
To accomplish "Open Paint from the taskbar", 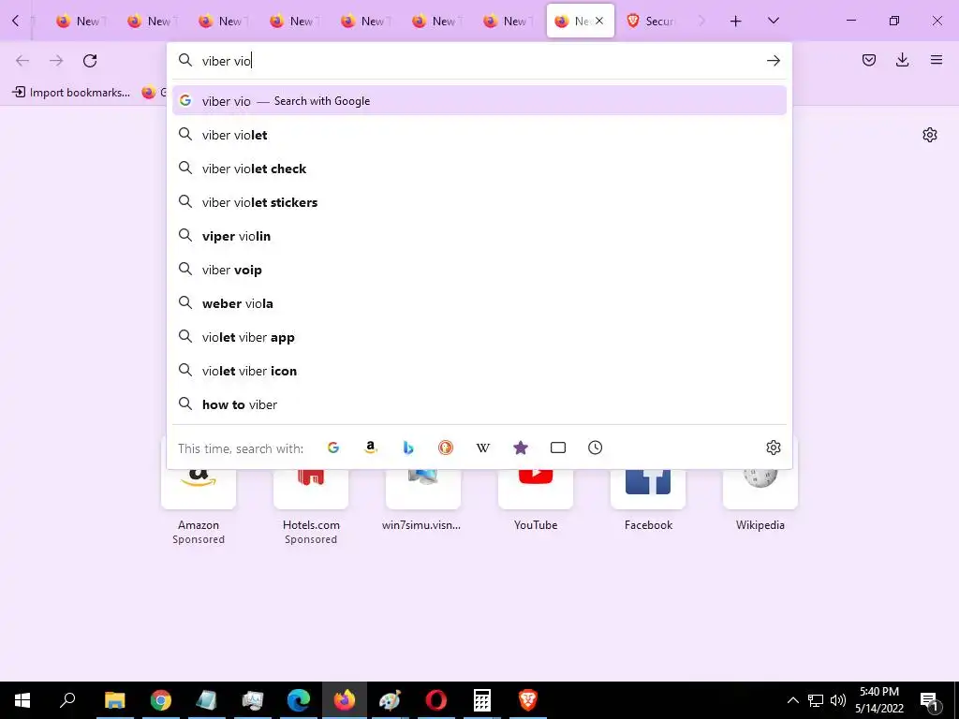I will pos(391,700).
